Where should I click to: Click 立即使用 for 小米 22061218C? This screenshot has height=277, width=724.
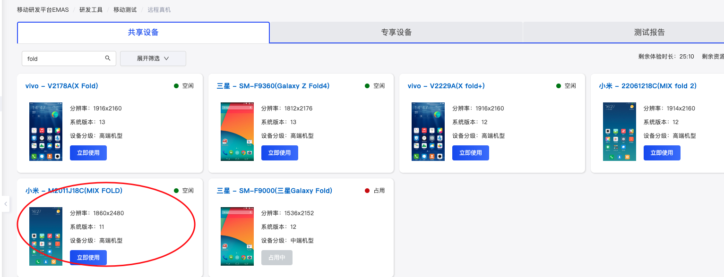662,153
